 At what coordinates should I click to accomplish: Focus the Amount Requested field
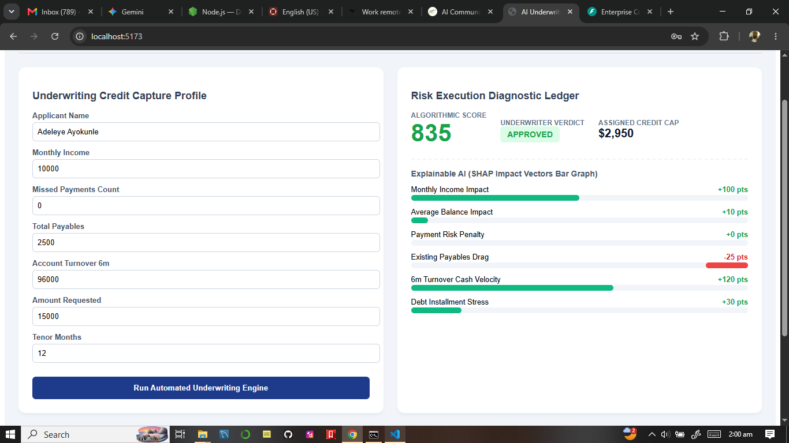point(206,316)
